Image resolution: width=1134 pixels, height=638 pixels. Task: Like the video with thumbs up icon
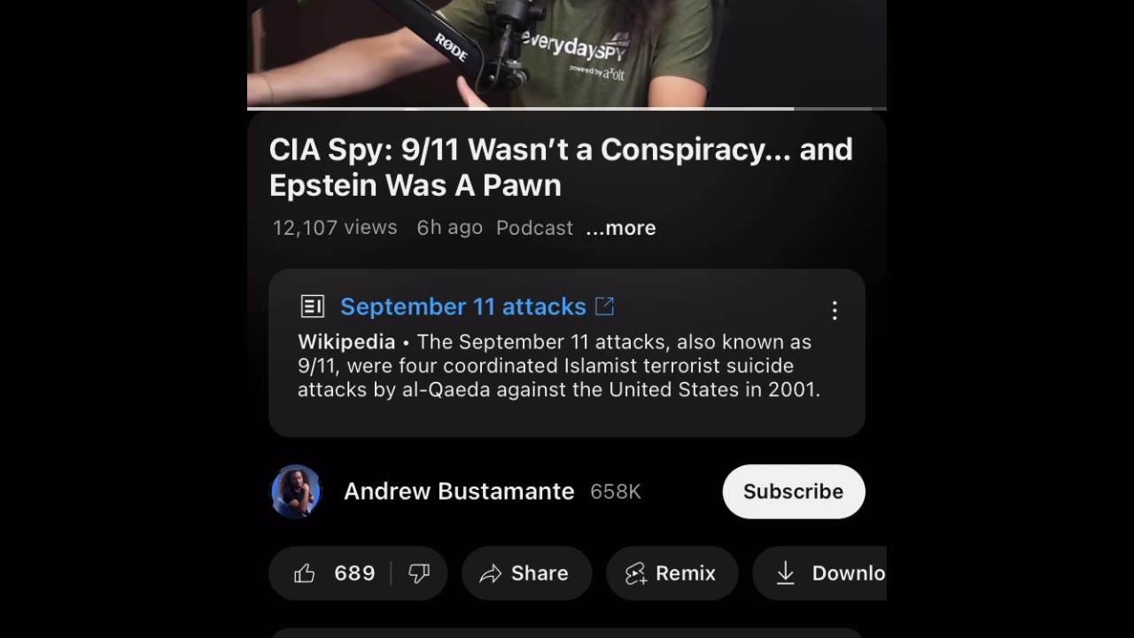tap(305, 574)
